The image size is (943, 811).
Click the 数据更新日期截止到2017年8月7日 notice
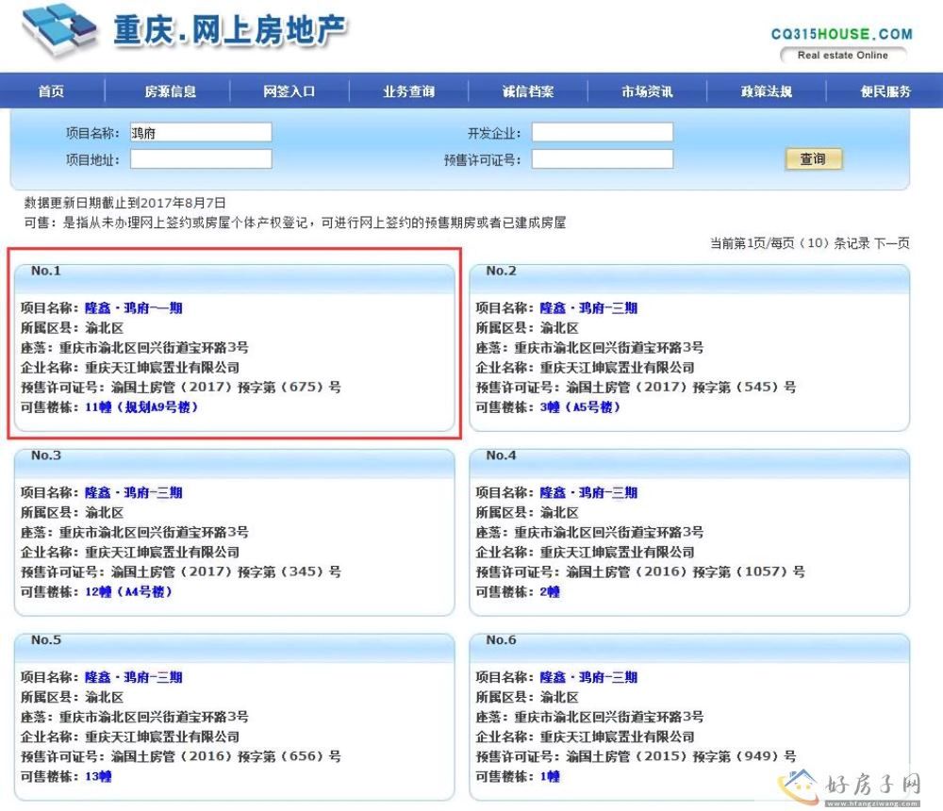125,203
